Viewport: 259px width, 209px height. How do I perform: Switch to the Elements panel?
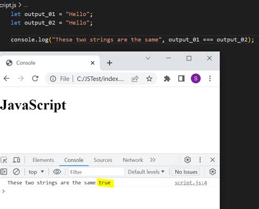(43, 160)
